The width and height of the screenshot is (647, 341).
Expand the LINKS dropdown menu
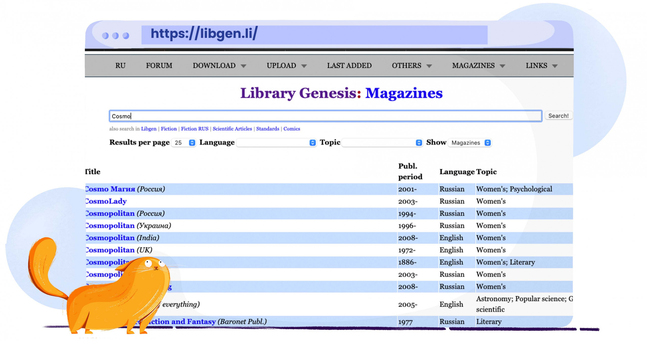541,66
